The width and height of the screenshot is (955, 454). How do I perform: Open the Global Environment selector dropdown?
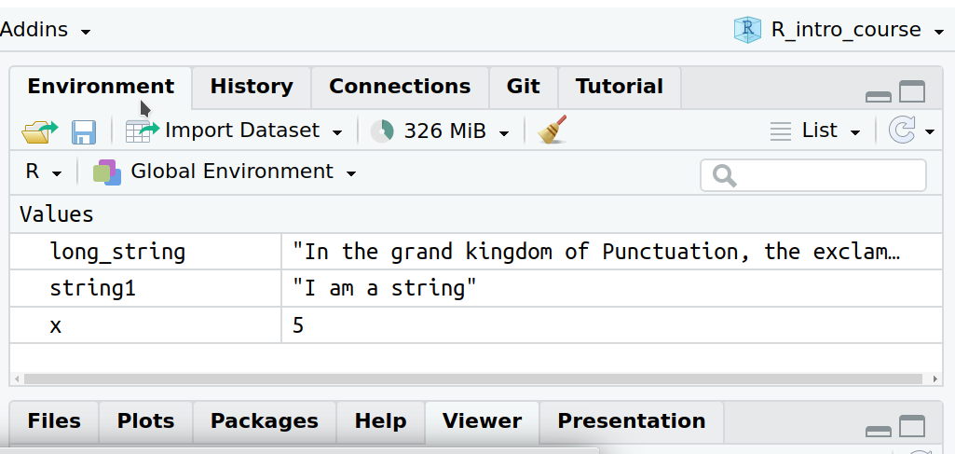[x=242, y=172]
